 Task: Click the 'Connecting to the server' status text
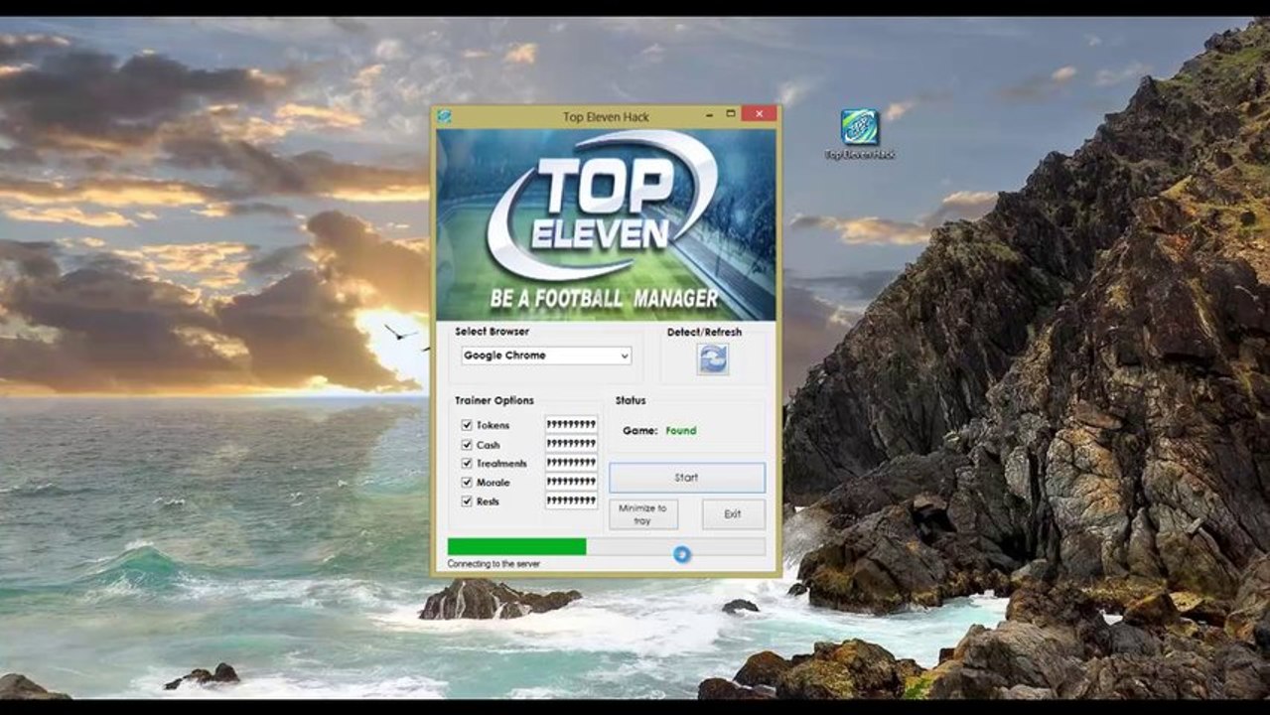[x=494, y=564]
